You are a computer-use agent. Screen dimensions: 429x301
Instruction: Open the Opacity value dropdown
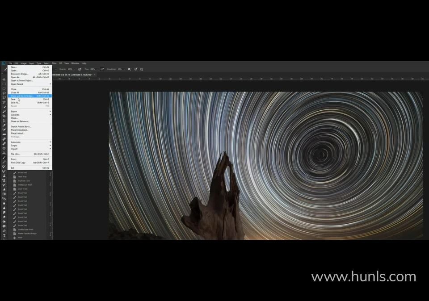tap(75, 69)
